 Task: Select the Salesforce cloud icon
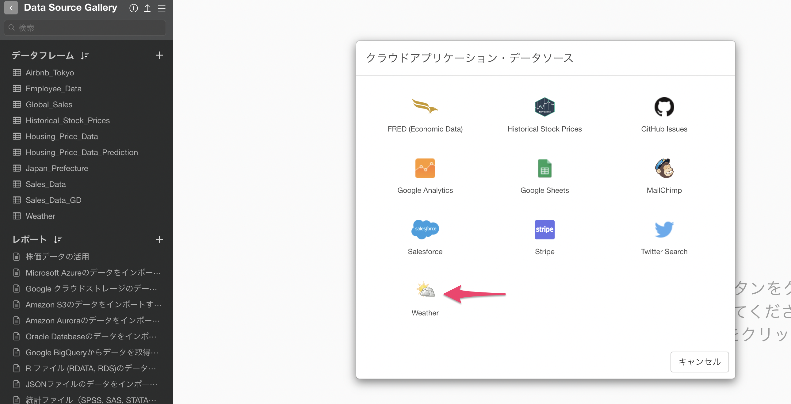pyautogui.click(x=425, y=229)
